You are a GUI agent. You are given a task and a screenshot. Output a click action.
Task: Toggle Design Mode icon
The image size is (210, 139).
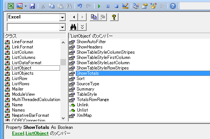[x=125, y=6]
